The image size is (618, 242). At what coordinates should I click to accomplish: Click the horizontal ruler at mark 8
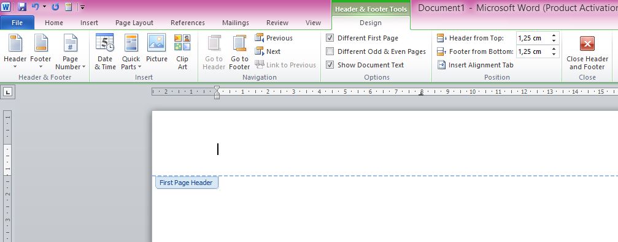tap(422, 92)
